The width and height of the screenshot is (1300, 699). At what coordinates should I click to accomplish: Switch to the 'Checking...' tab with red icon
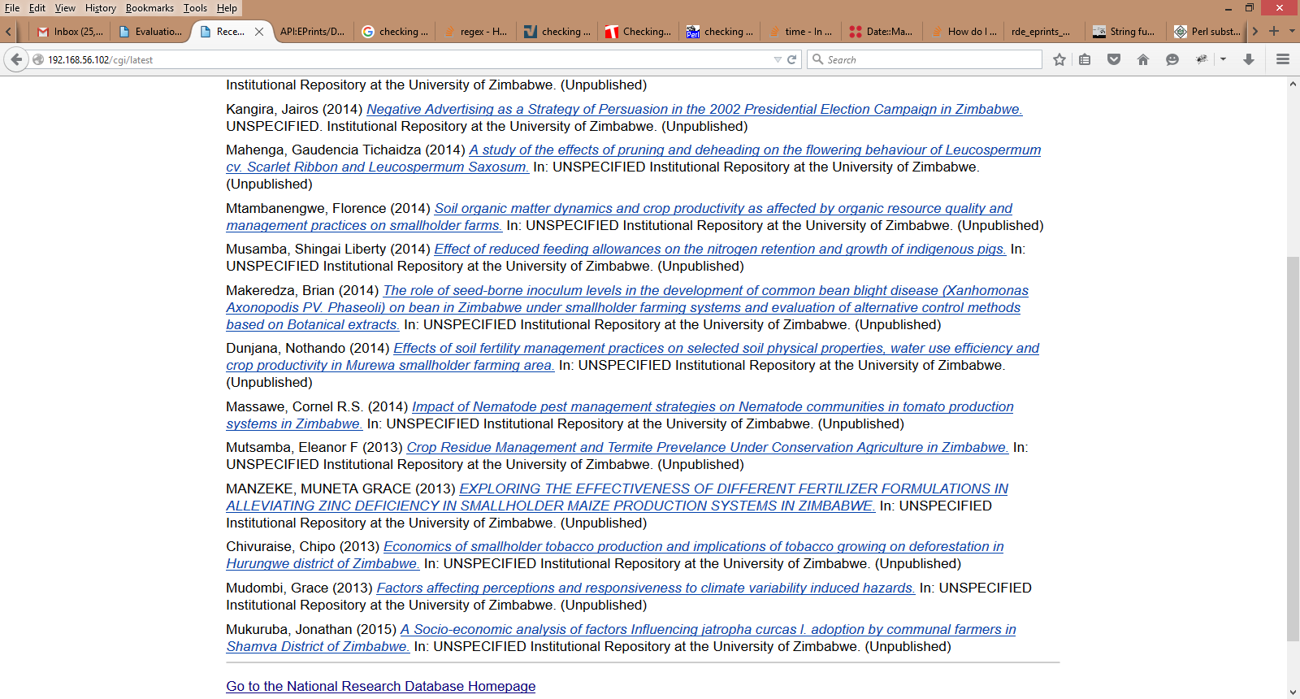point(638,32)
